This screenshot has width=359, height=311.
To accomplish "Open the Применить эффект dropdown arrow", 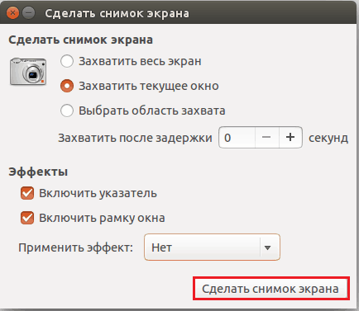I will (267, 247).
